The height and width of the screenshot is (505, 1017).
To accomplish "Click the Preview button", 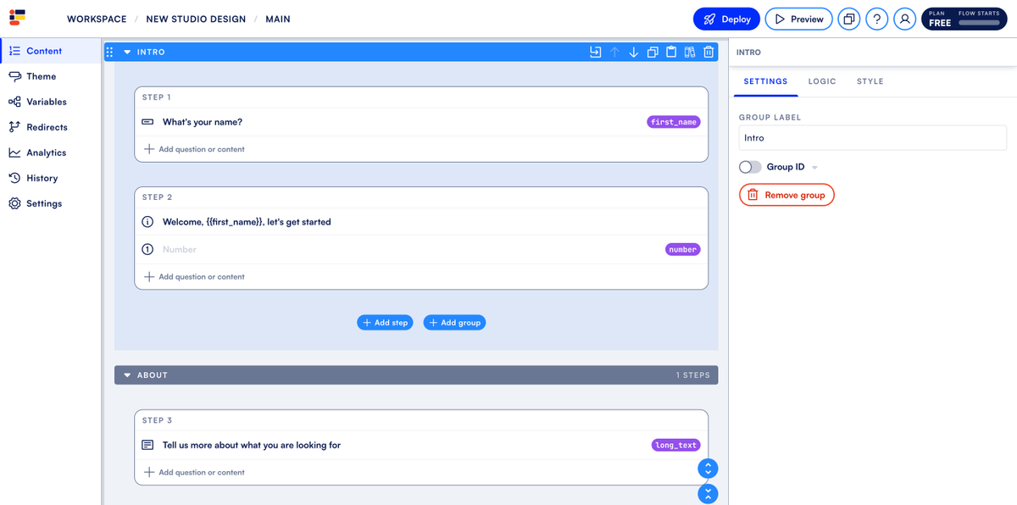I will [x=798, y=19].
